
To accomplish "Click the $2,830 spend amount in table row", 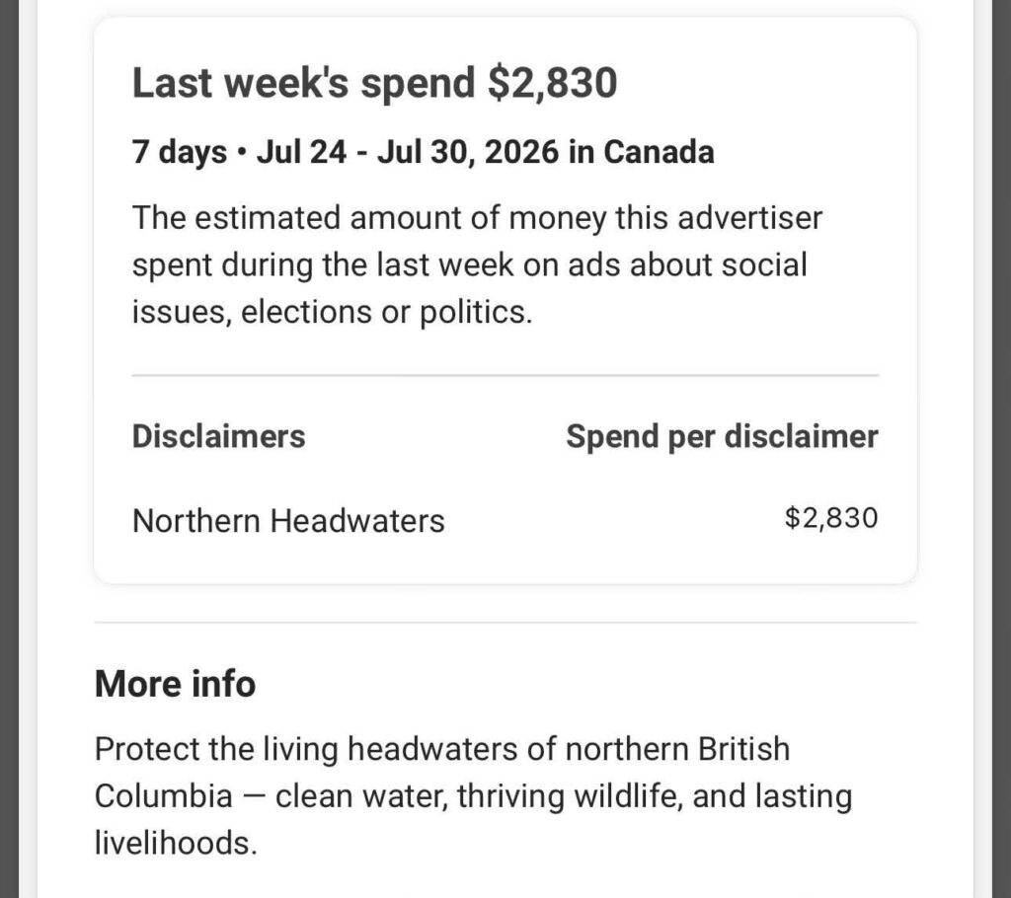I will pyautogui.click(x=831, y=518).
